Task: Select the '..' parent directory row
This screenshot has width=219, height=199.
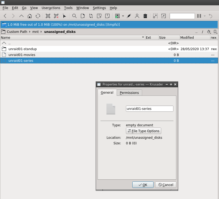Action: [x=109, y=43]
